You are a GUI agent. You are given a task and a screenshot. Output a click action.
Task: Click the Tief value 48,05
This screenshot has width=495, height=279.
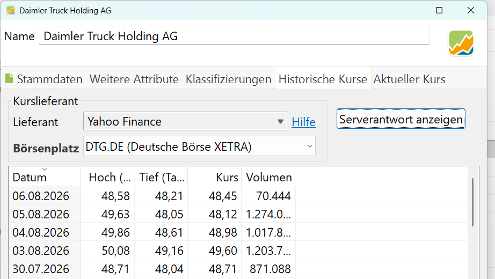coord(169,214)
